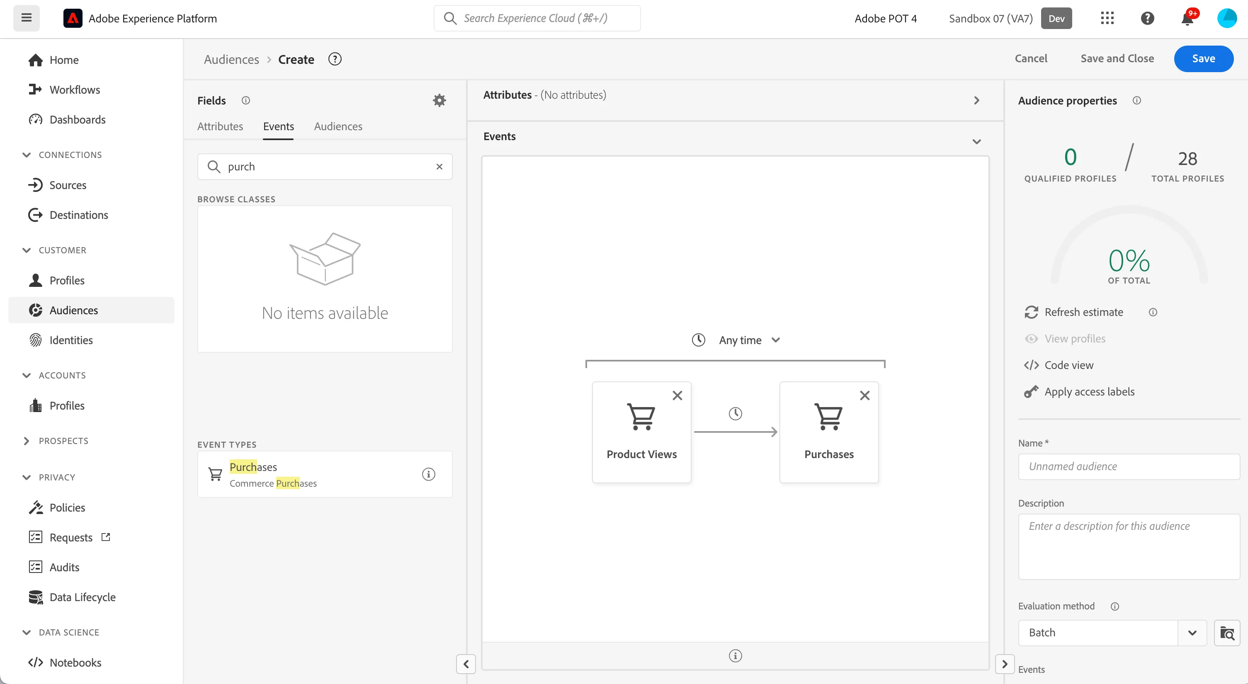
Task: Go to Audiences breadcrumb link
Action: click(x=232, y=60)
